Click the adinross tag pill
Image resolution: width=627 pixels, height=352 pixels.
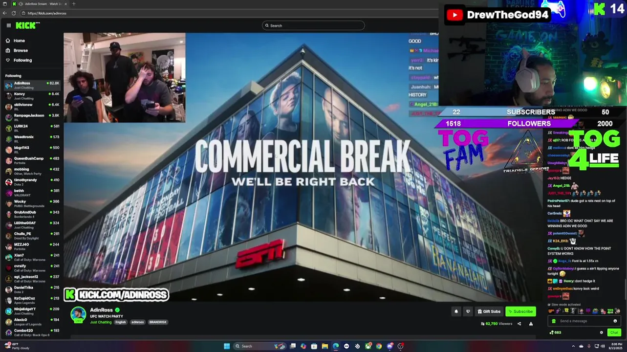tap(138, 322)
